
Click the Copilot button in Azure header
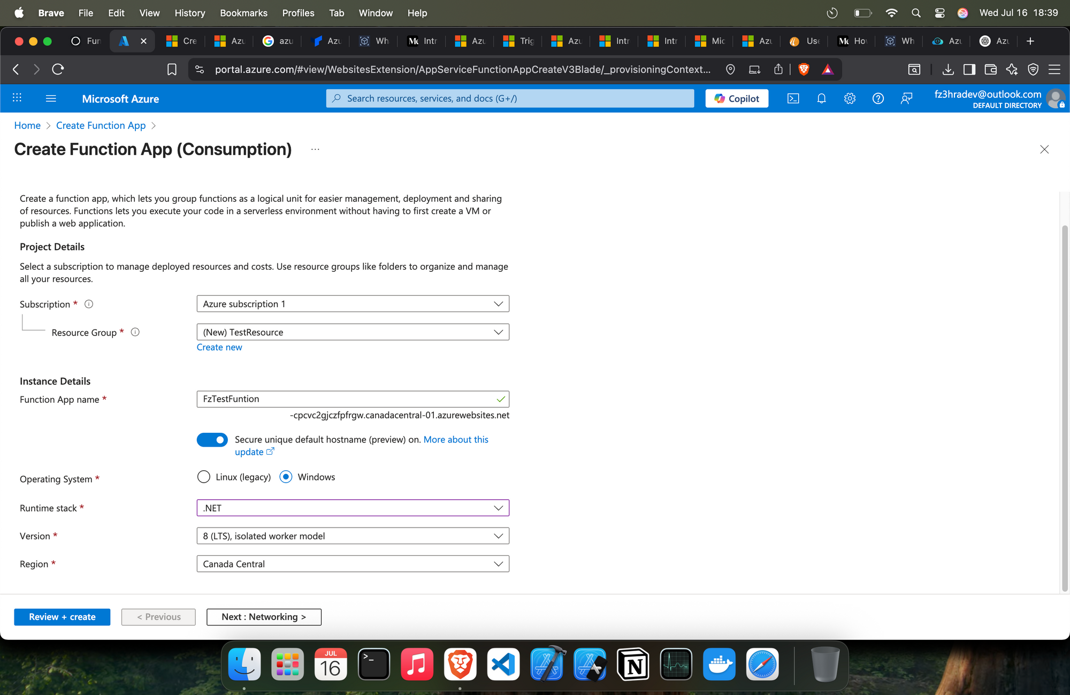tap(737, 98)
